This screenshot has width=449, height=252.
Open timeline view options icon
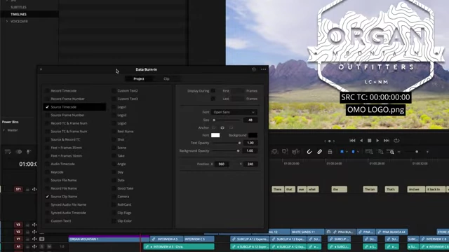[8, 152]
